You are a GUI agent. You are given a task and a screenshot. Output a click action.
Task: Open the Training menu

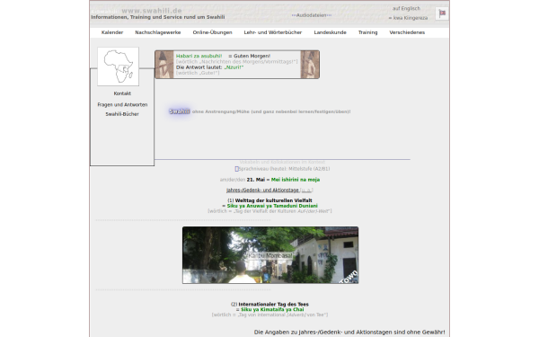pos(367,32)
